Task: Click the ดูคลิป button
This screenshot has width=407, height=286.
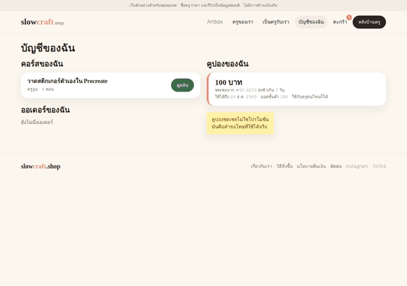Action: [183, 85]
